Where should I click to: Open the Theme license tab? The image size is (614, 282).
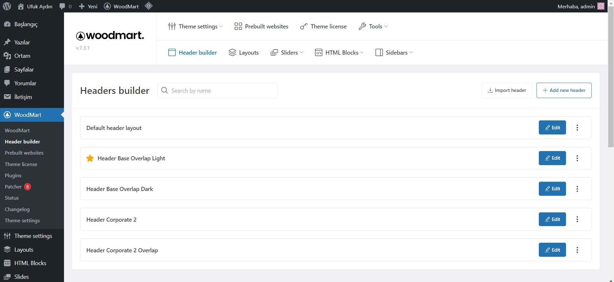323,27
